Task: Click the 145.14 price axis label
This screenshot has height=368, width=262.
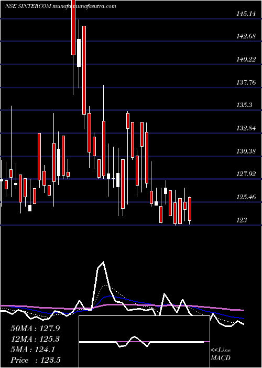Action: [246, 14]
